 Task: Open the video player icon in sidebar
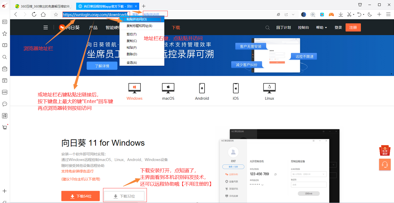click(5, 81)
